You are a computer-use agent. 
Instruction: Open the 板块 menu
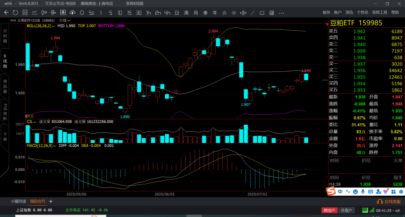(326, 12)
